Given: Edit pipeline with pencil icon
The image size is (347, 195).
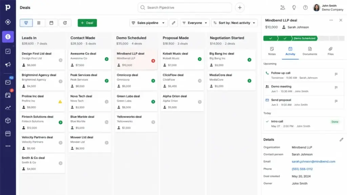Looking at the screenshot, I should [173, 23].
